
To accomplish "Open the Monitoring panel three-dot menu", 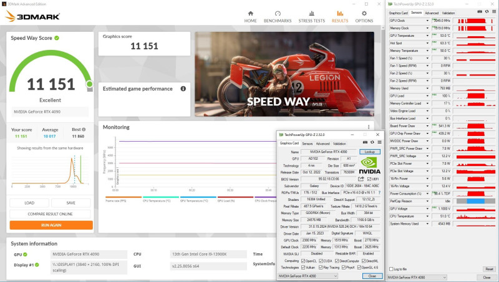I will click(369, 127).
